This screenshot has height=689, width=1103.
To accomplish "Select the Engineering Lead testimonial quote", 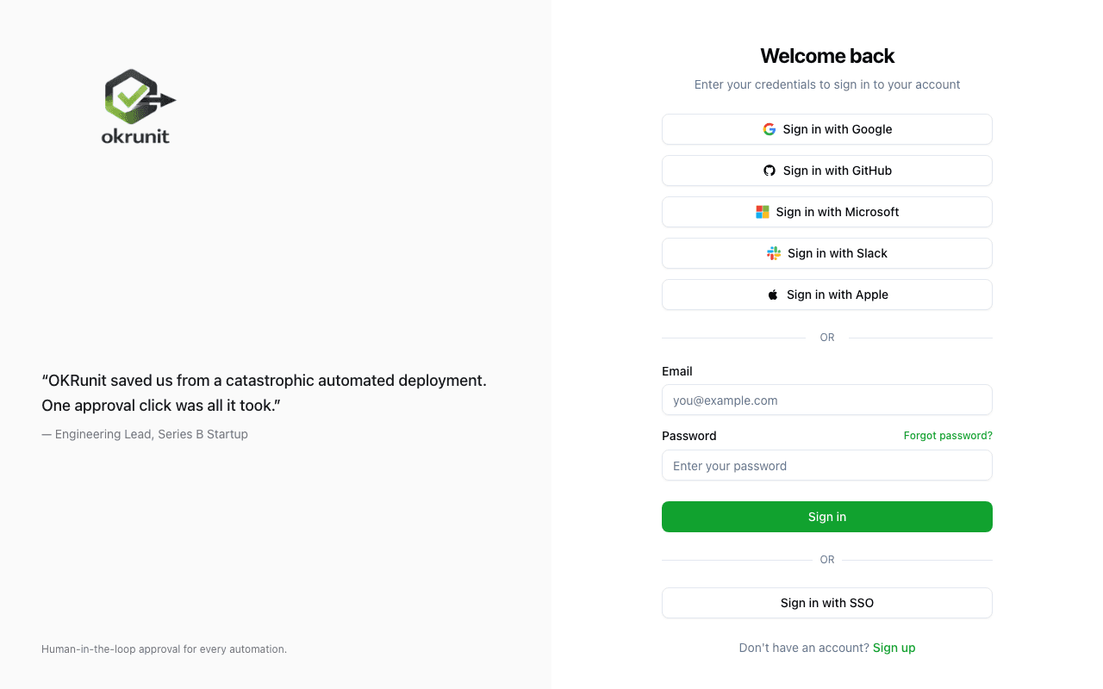I will click(x=265, y=392).
